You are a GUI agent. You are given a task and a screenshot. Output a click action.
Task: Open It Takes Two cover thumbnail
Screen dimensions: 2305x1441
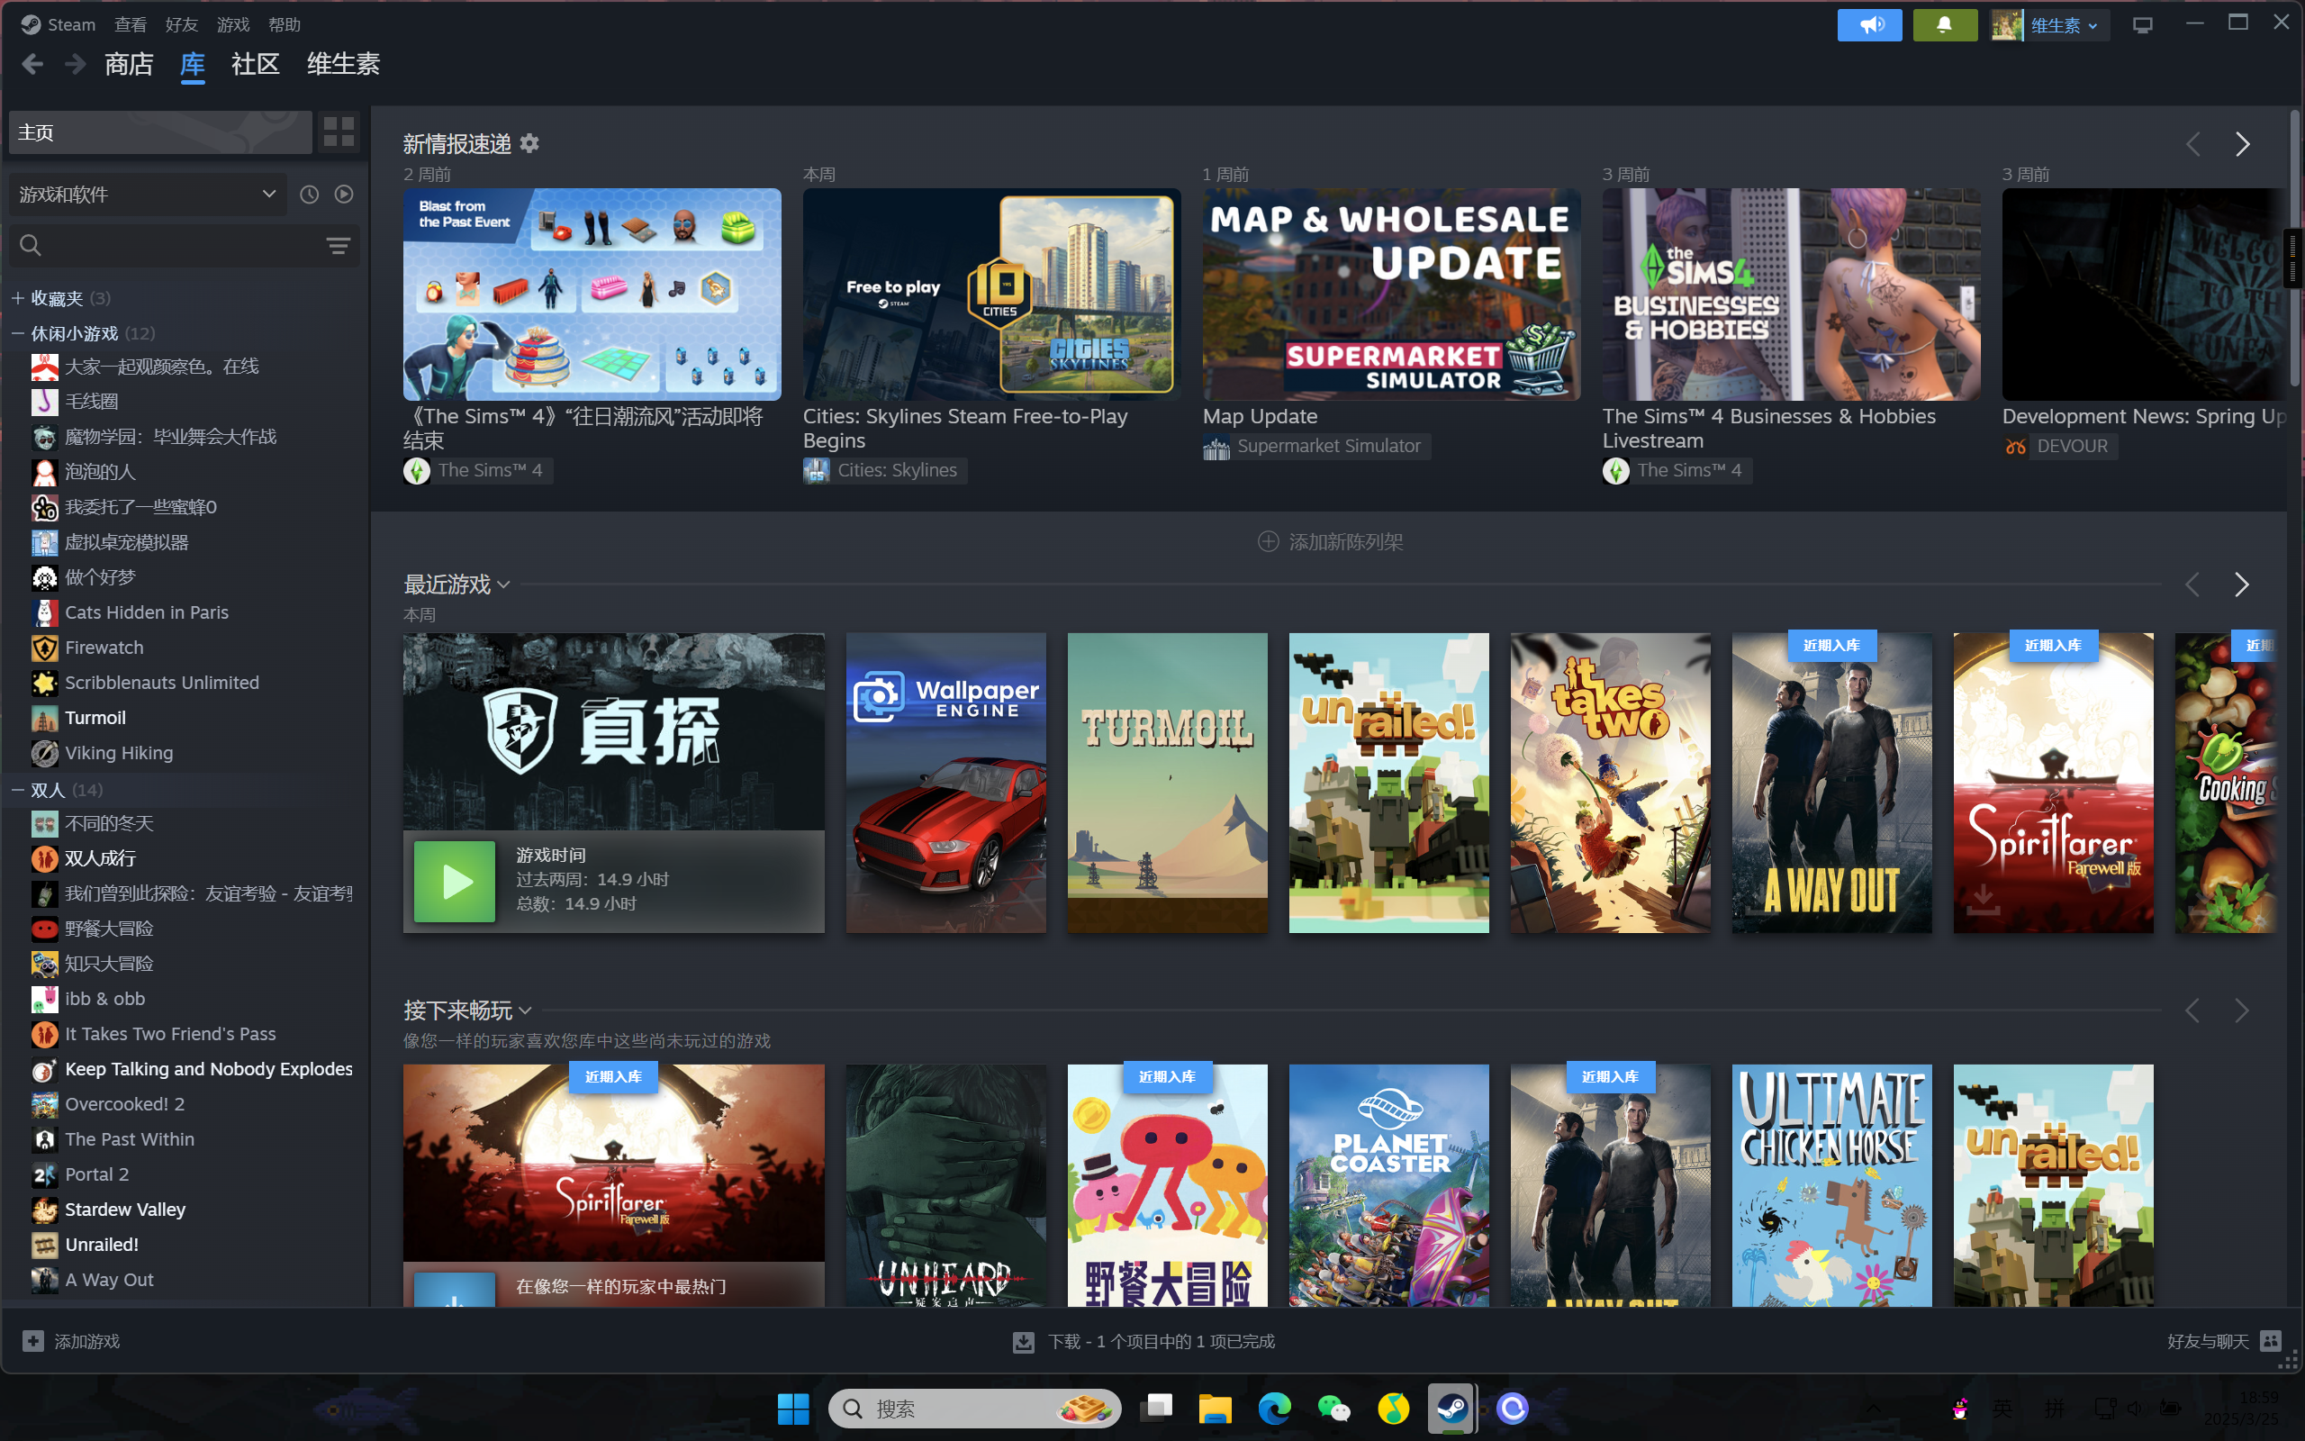coord(1610,783)
